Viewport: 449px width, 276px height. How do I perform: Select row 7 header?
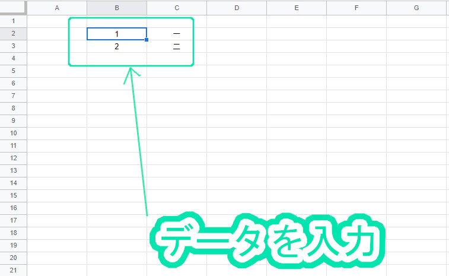13,96
